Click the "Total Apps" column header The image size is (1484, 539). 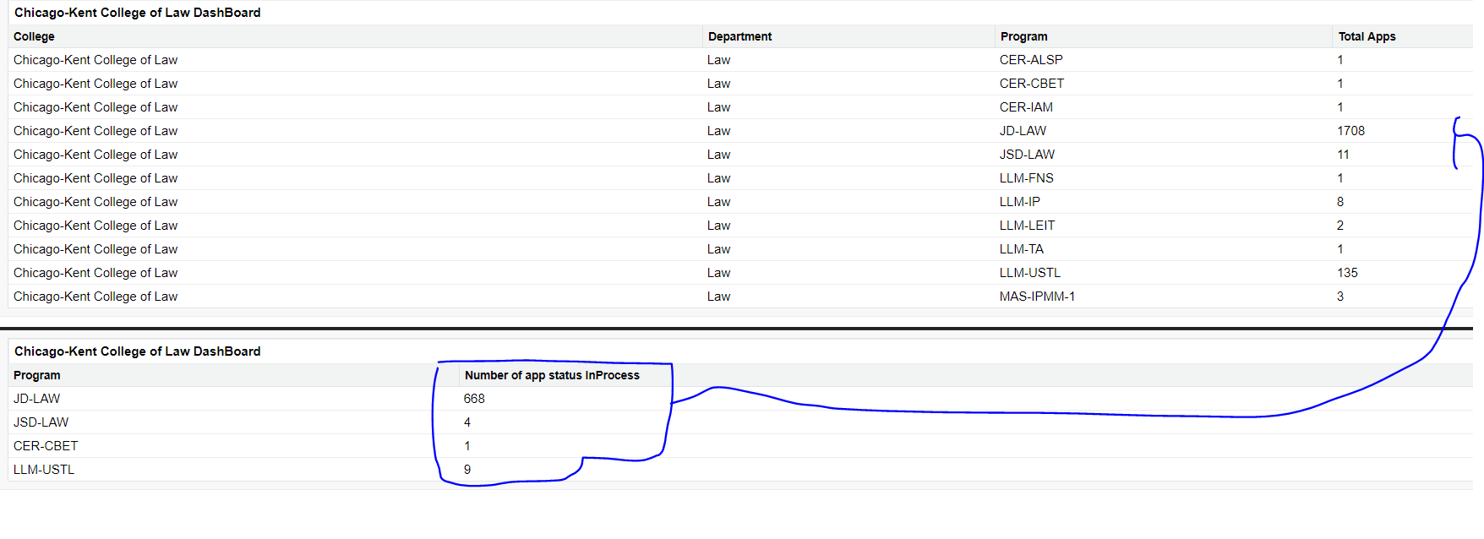click(x=1367, y=36)
